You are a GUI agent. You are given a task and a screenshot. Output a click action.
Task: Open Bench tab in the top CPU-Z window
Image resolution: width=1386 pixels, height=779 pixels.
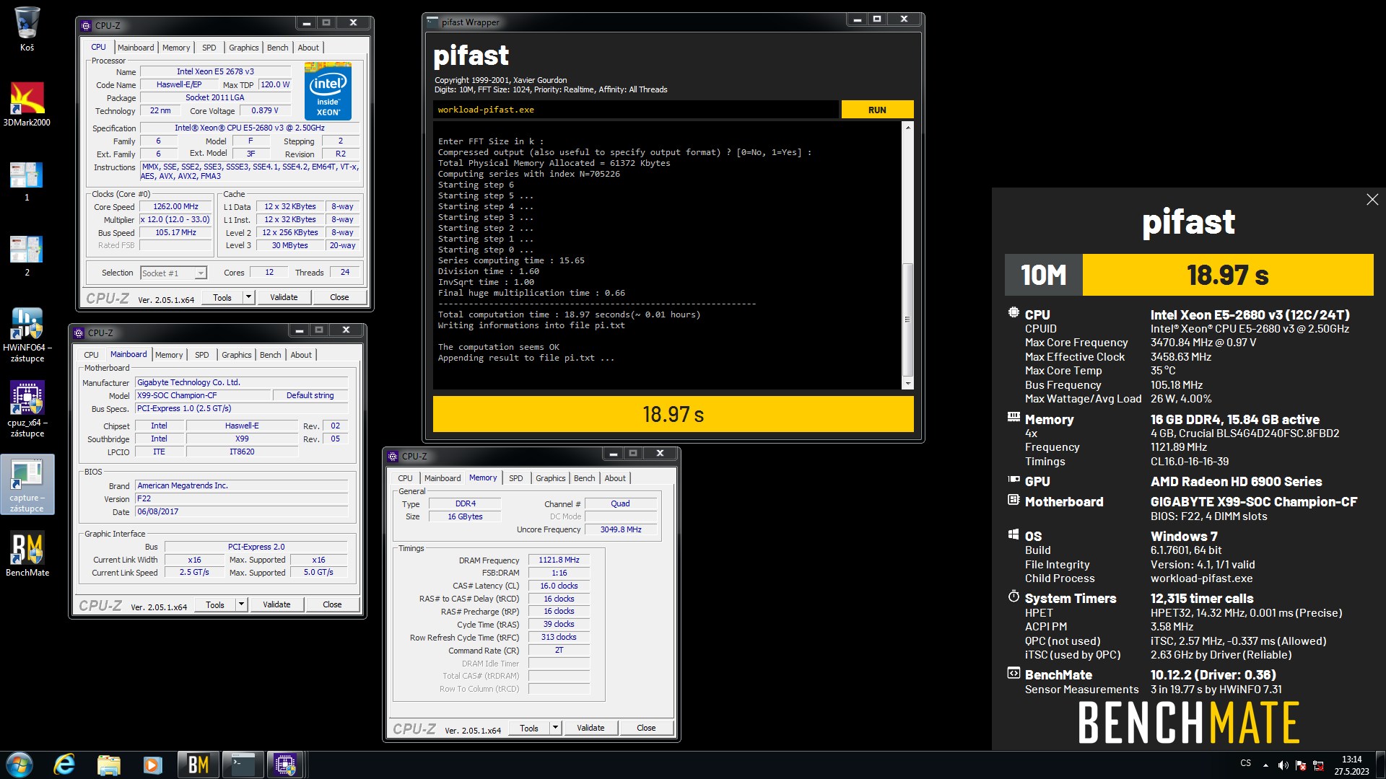277,48
